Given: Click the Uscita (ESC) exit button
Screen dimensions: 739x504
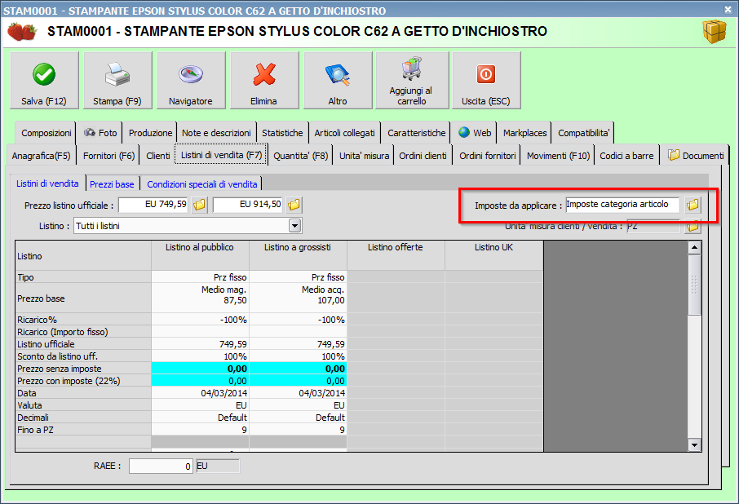Looking at the screenshot, I should tap(486, 81).
